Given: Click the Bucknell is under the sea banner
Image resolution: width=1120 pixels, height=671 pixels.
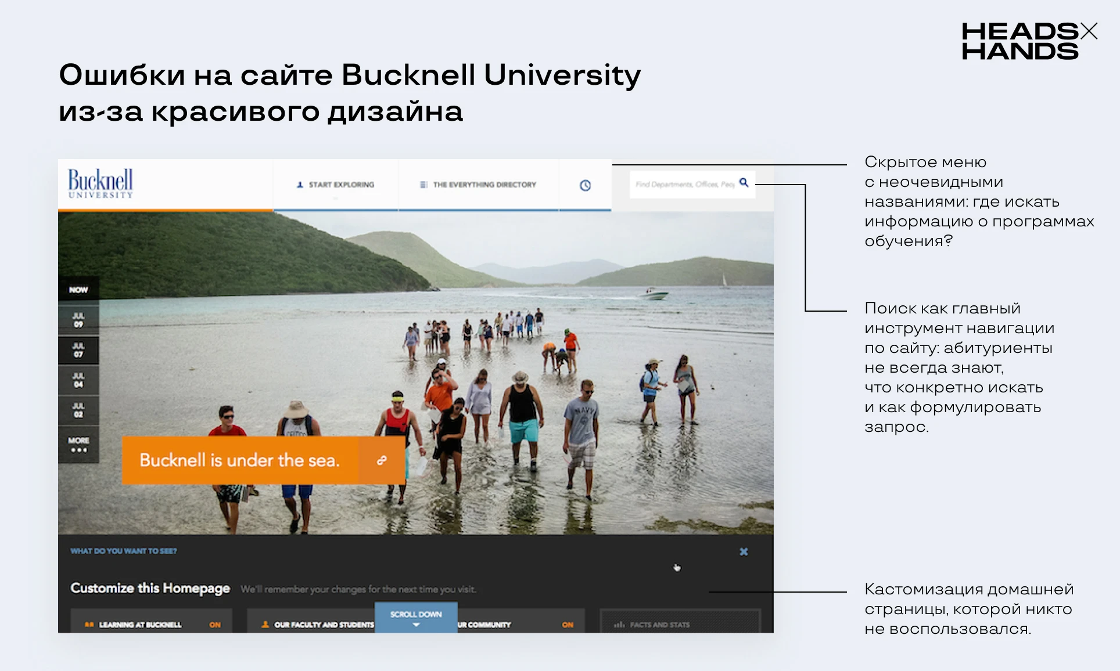Looking at the screenshot, I should [x=239, y=460].
